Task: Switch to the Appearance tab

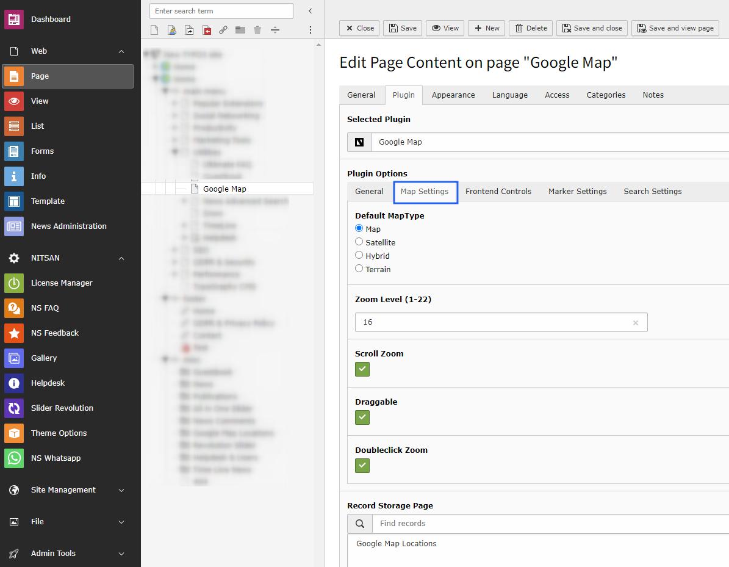Action: (x=453, y=95)
